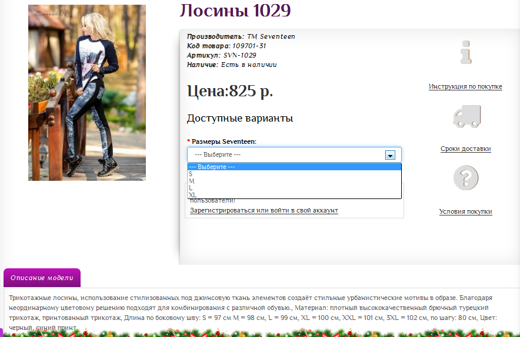This screenshot has height=337, width=520.
Task: Open the Сроки доставки link
Action: (x=465, y=149)
